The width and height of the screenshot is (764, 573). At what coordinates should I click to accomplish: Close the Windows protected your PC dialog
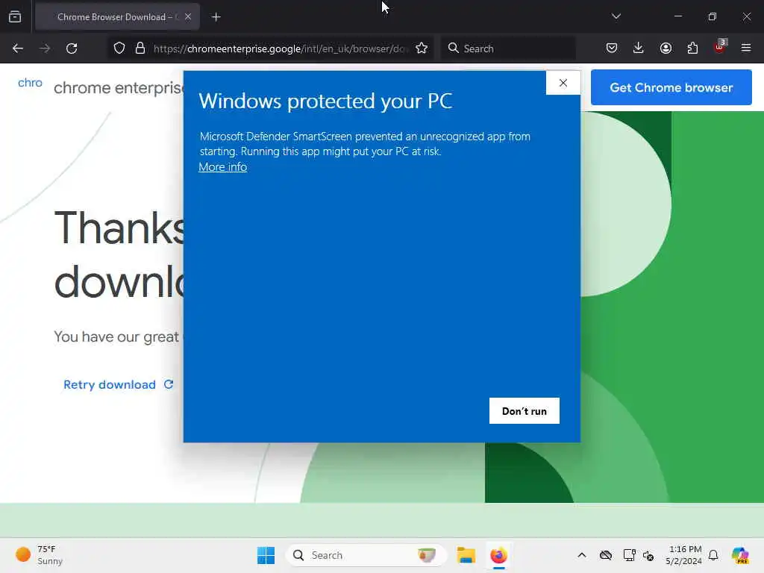coord(563,83)
